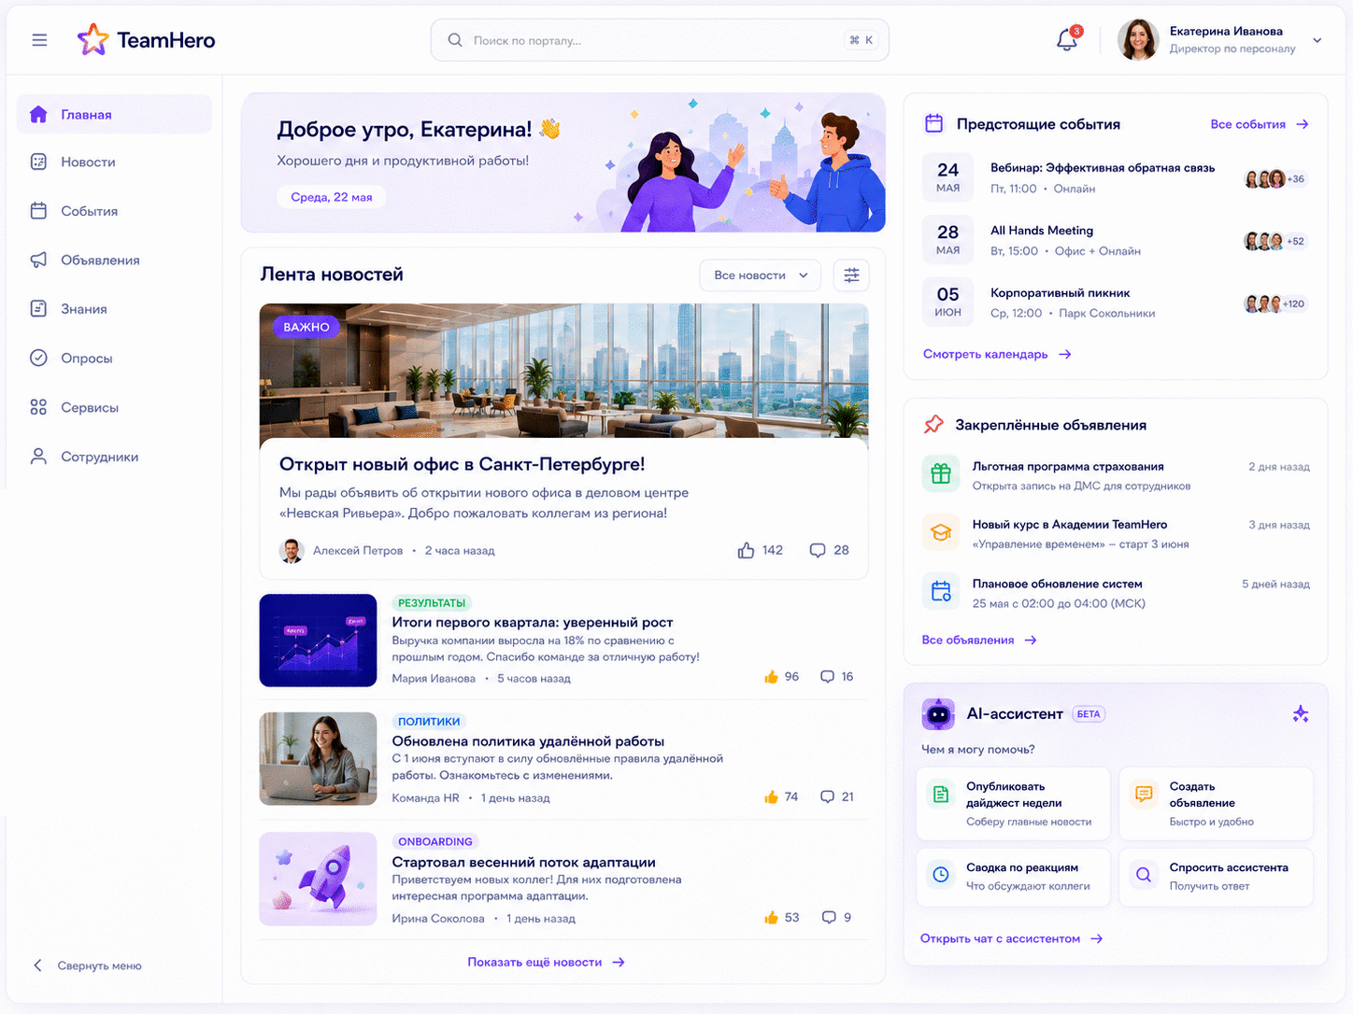
Task: Like the remote work policy post
Action: [771, 796]
